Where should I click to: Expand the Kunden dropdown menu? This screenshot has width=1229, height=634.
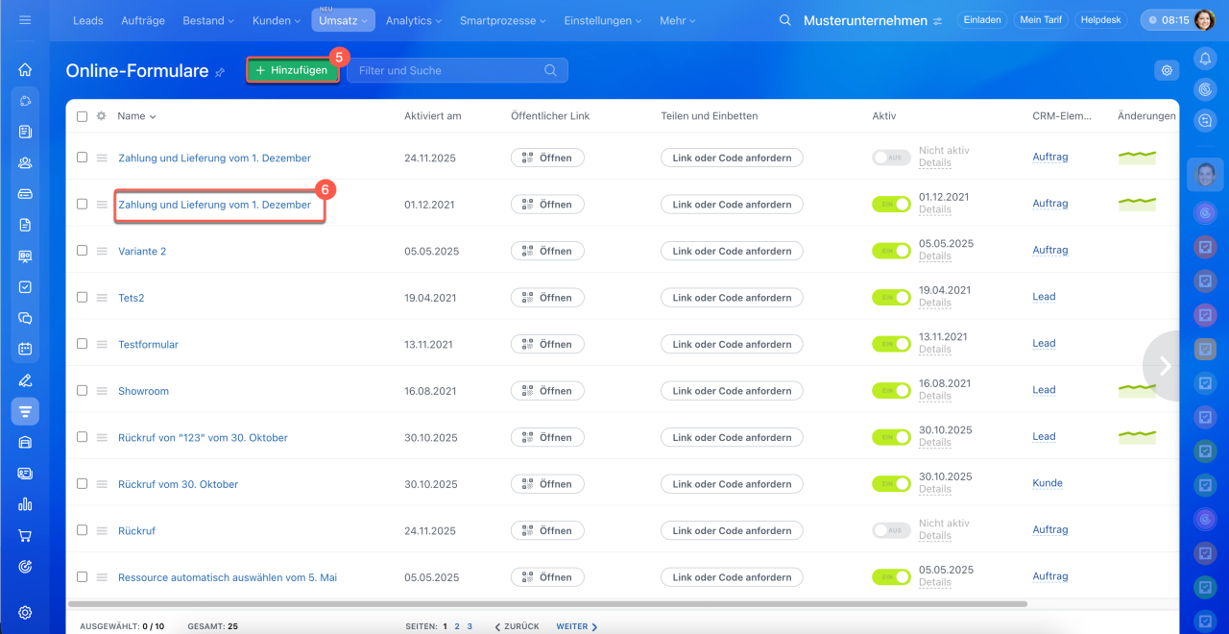coord(277,20)
